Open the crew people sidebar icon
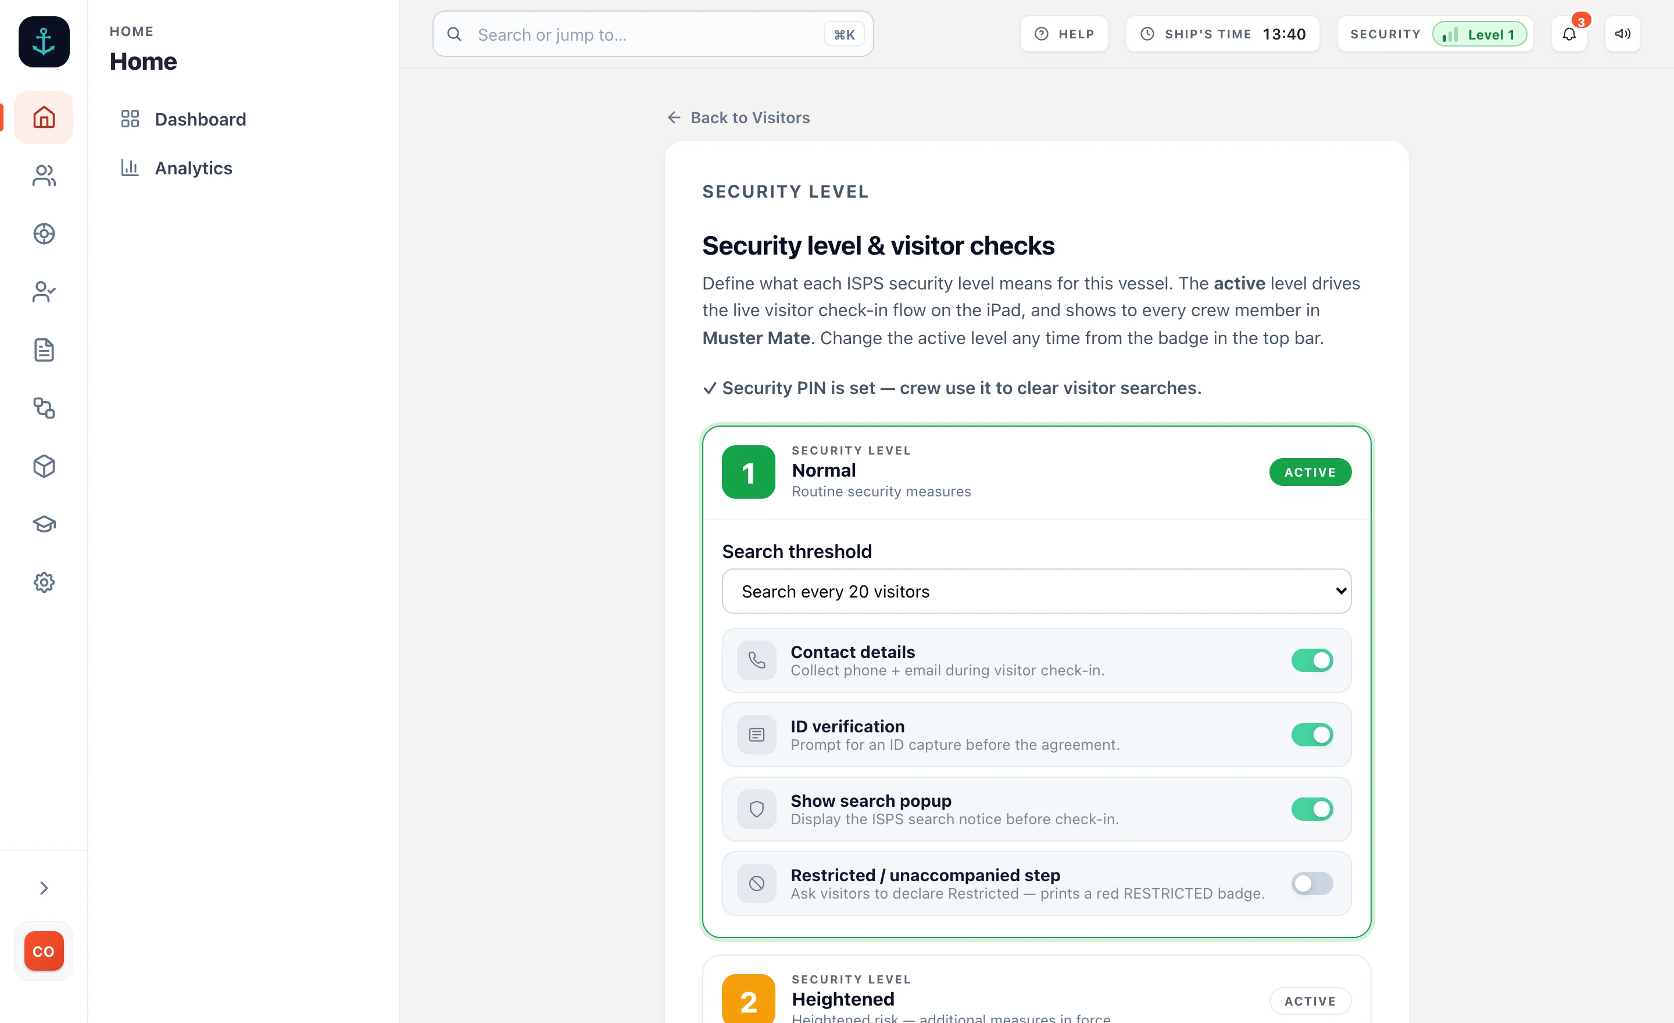Image resolution: width=1674 pixels, height=1023 pixels. click(44, 176)
